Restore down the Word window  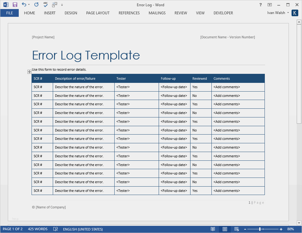point(288,5)
